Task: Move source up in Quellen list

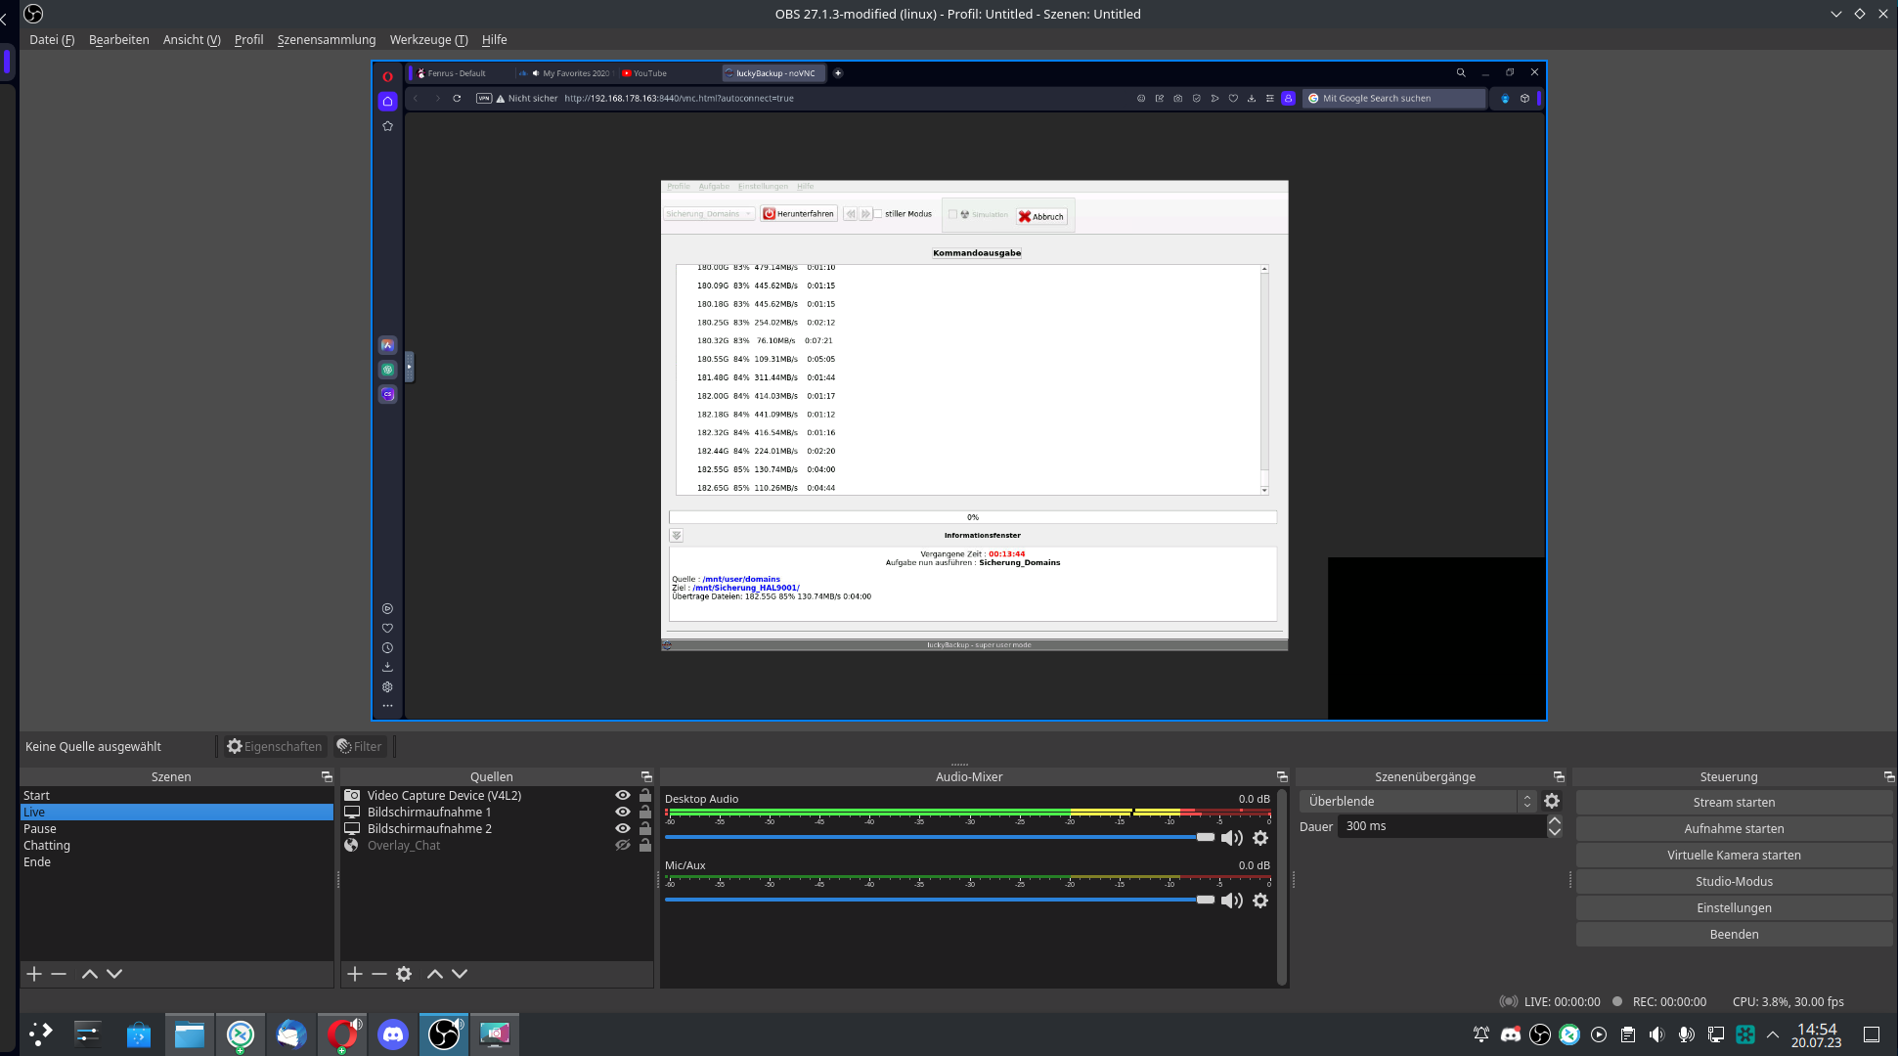Action: (435, 974)
